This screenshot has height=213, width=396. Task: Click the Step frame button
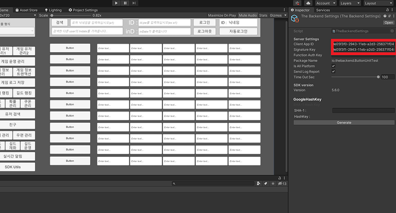coord(134,3)
